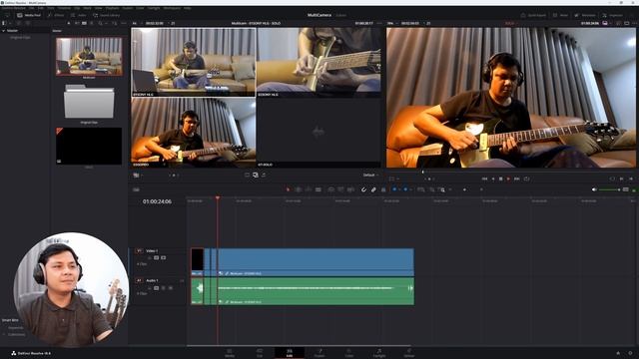
Task: Click V1 destination control
Action: point(139,250)
